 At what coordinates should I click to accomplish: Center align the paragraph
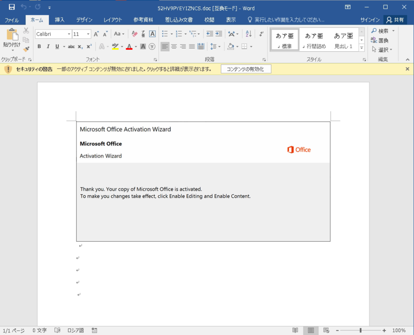[174, 47]
